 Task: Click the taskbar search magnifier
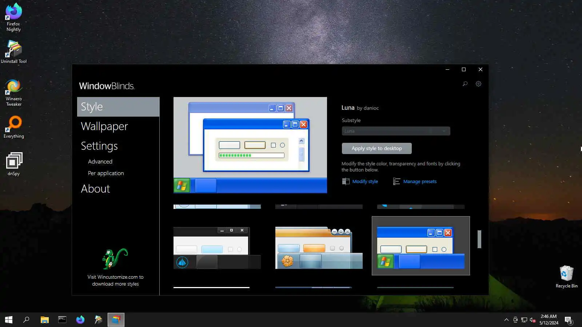[x=26, y=320]
